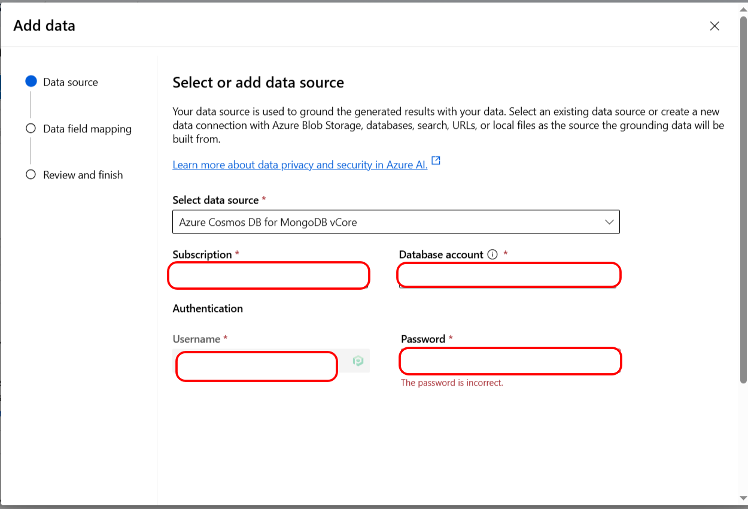Go to the Data field mapping step
This screenshot has width=748, height=509.
(x=79, y=129)
